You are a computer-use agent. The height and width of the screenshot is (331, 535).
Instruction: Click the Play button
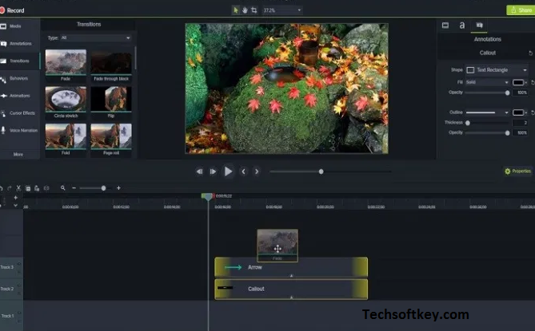pyautogui.click(x=228, y=171)
